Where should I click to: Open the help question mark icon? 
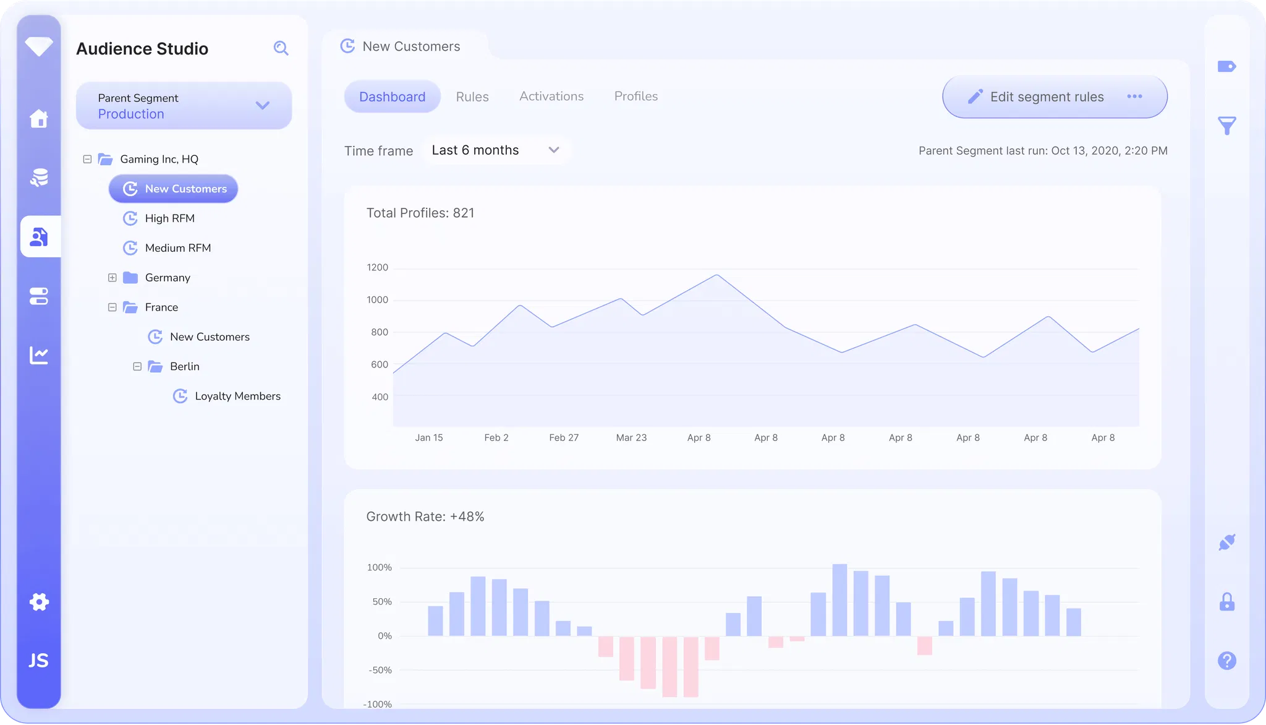[x=1226, y=661]
